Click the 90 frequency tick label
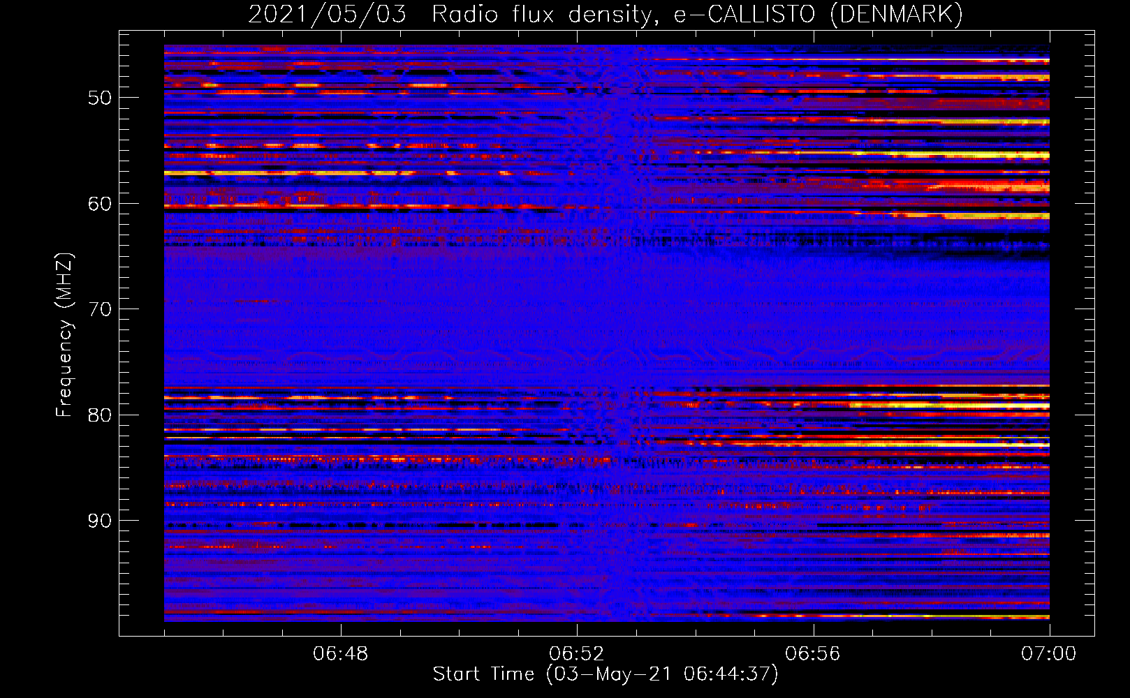 coord(100,521)
